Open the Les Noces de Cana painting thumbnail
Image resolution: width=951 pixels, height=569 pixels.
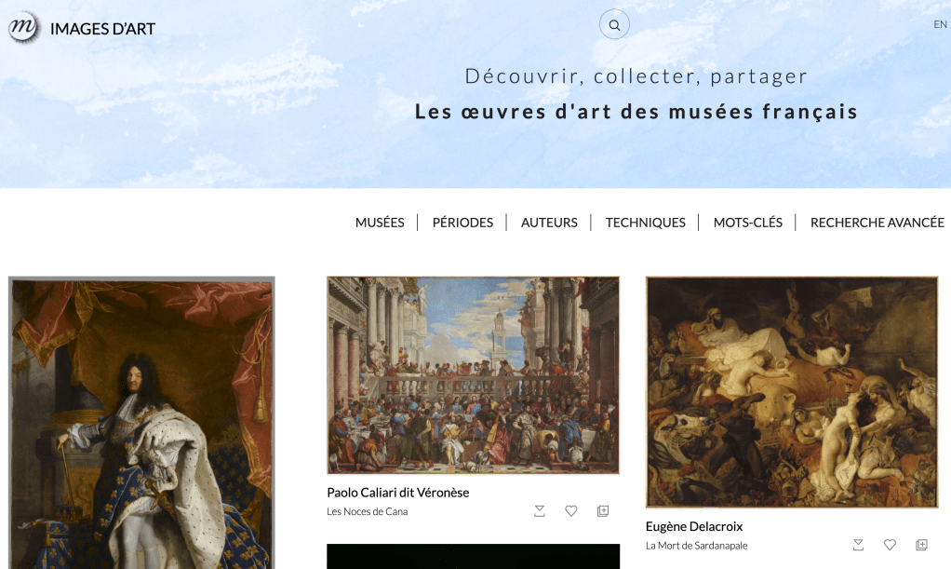coord(473,375)
